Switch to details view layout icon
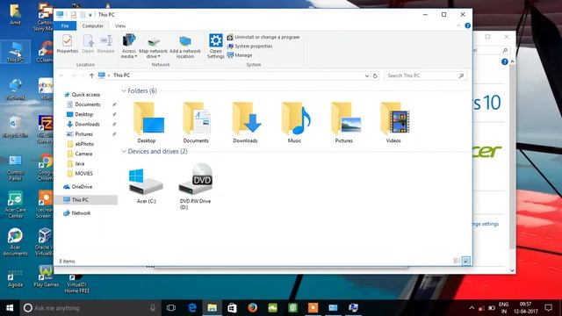The width and height of the screenshot is (562, 316). (x=457, y=261)
